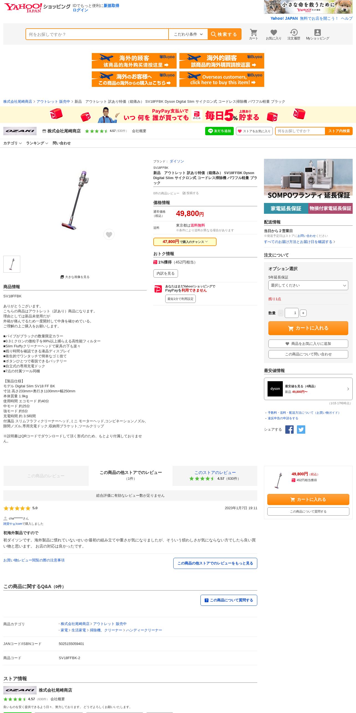The height and width of the screenshot is (713, 356).
Task: Toggle the ストアをお気に入り store favorite
Action: [x=254, y=131]
